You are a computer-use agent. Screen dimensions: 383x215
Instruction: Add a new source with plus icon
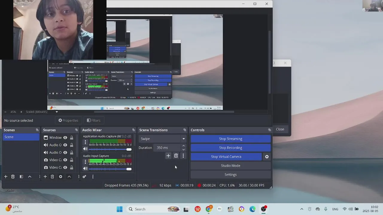pyautogui.click(x=45, y=177)
